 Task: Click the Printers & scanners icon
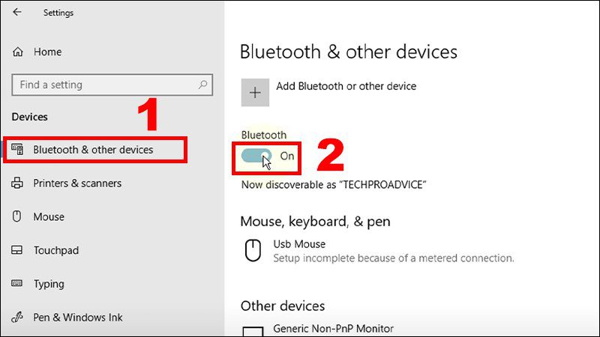coord(17,183)
